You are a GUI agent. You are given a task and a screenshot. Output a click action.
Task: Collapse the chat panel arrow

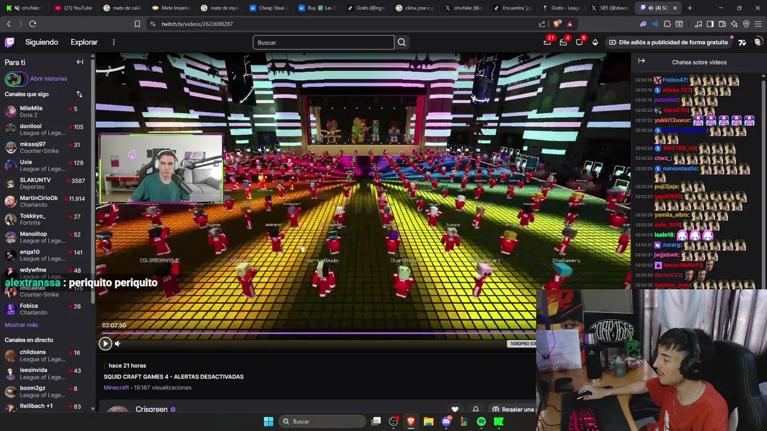(x=641, y=61)
